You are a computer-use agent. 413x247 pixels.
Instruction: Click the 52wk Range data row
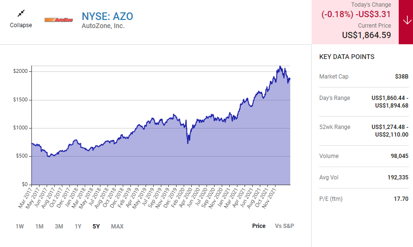tap(364, 130)
